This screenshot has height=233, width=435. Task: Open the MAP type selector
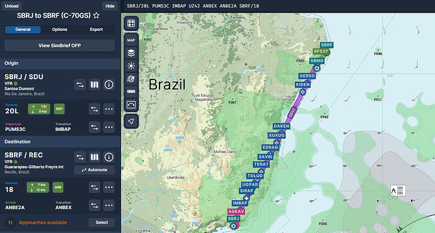[x=131, y=40]
